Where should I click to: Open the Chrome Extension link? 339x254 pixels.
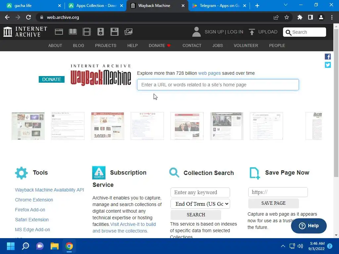(x=34, y=200)
